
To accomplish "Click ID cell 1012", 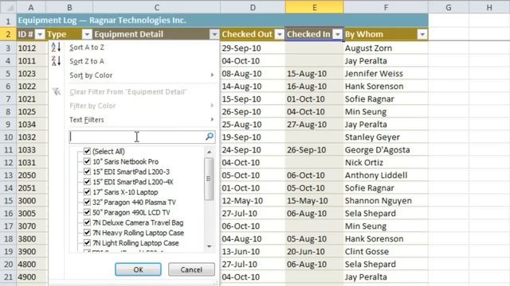I will click(x=32, y=48).
